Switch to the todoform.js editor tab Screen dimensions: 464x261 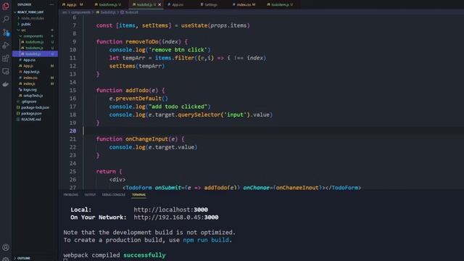tap(108, 4)
